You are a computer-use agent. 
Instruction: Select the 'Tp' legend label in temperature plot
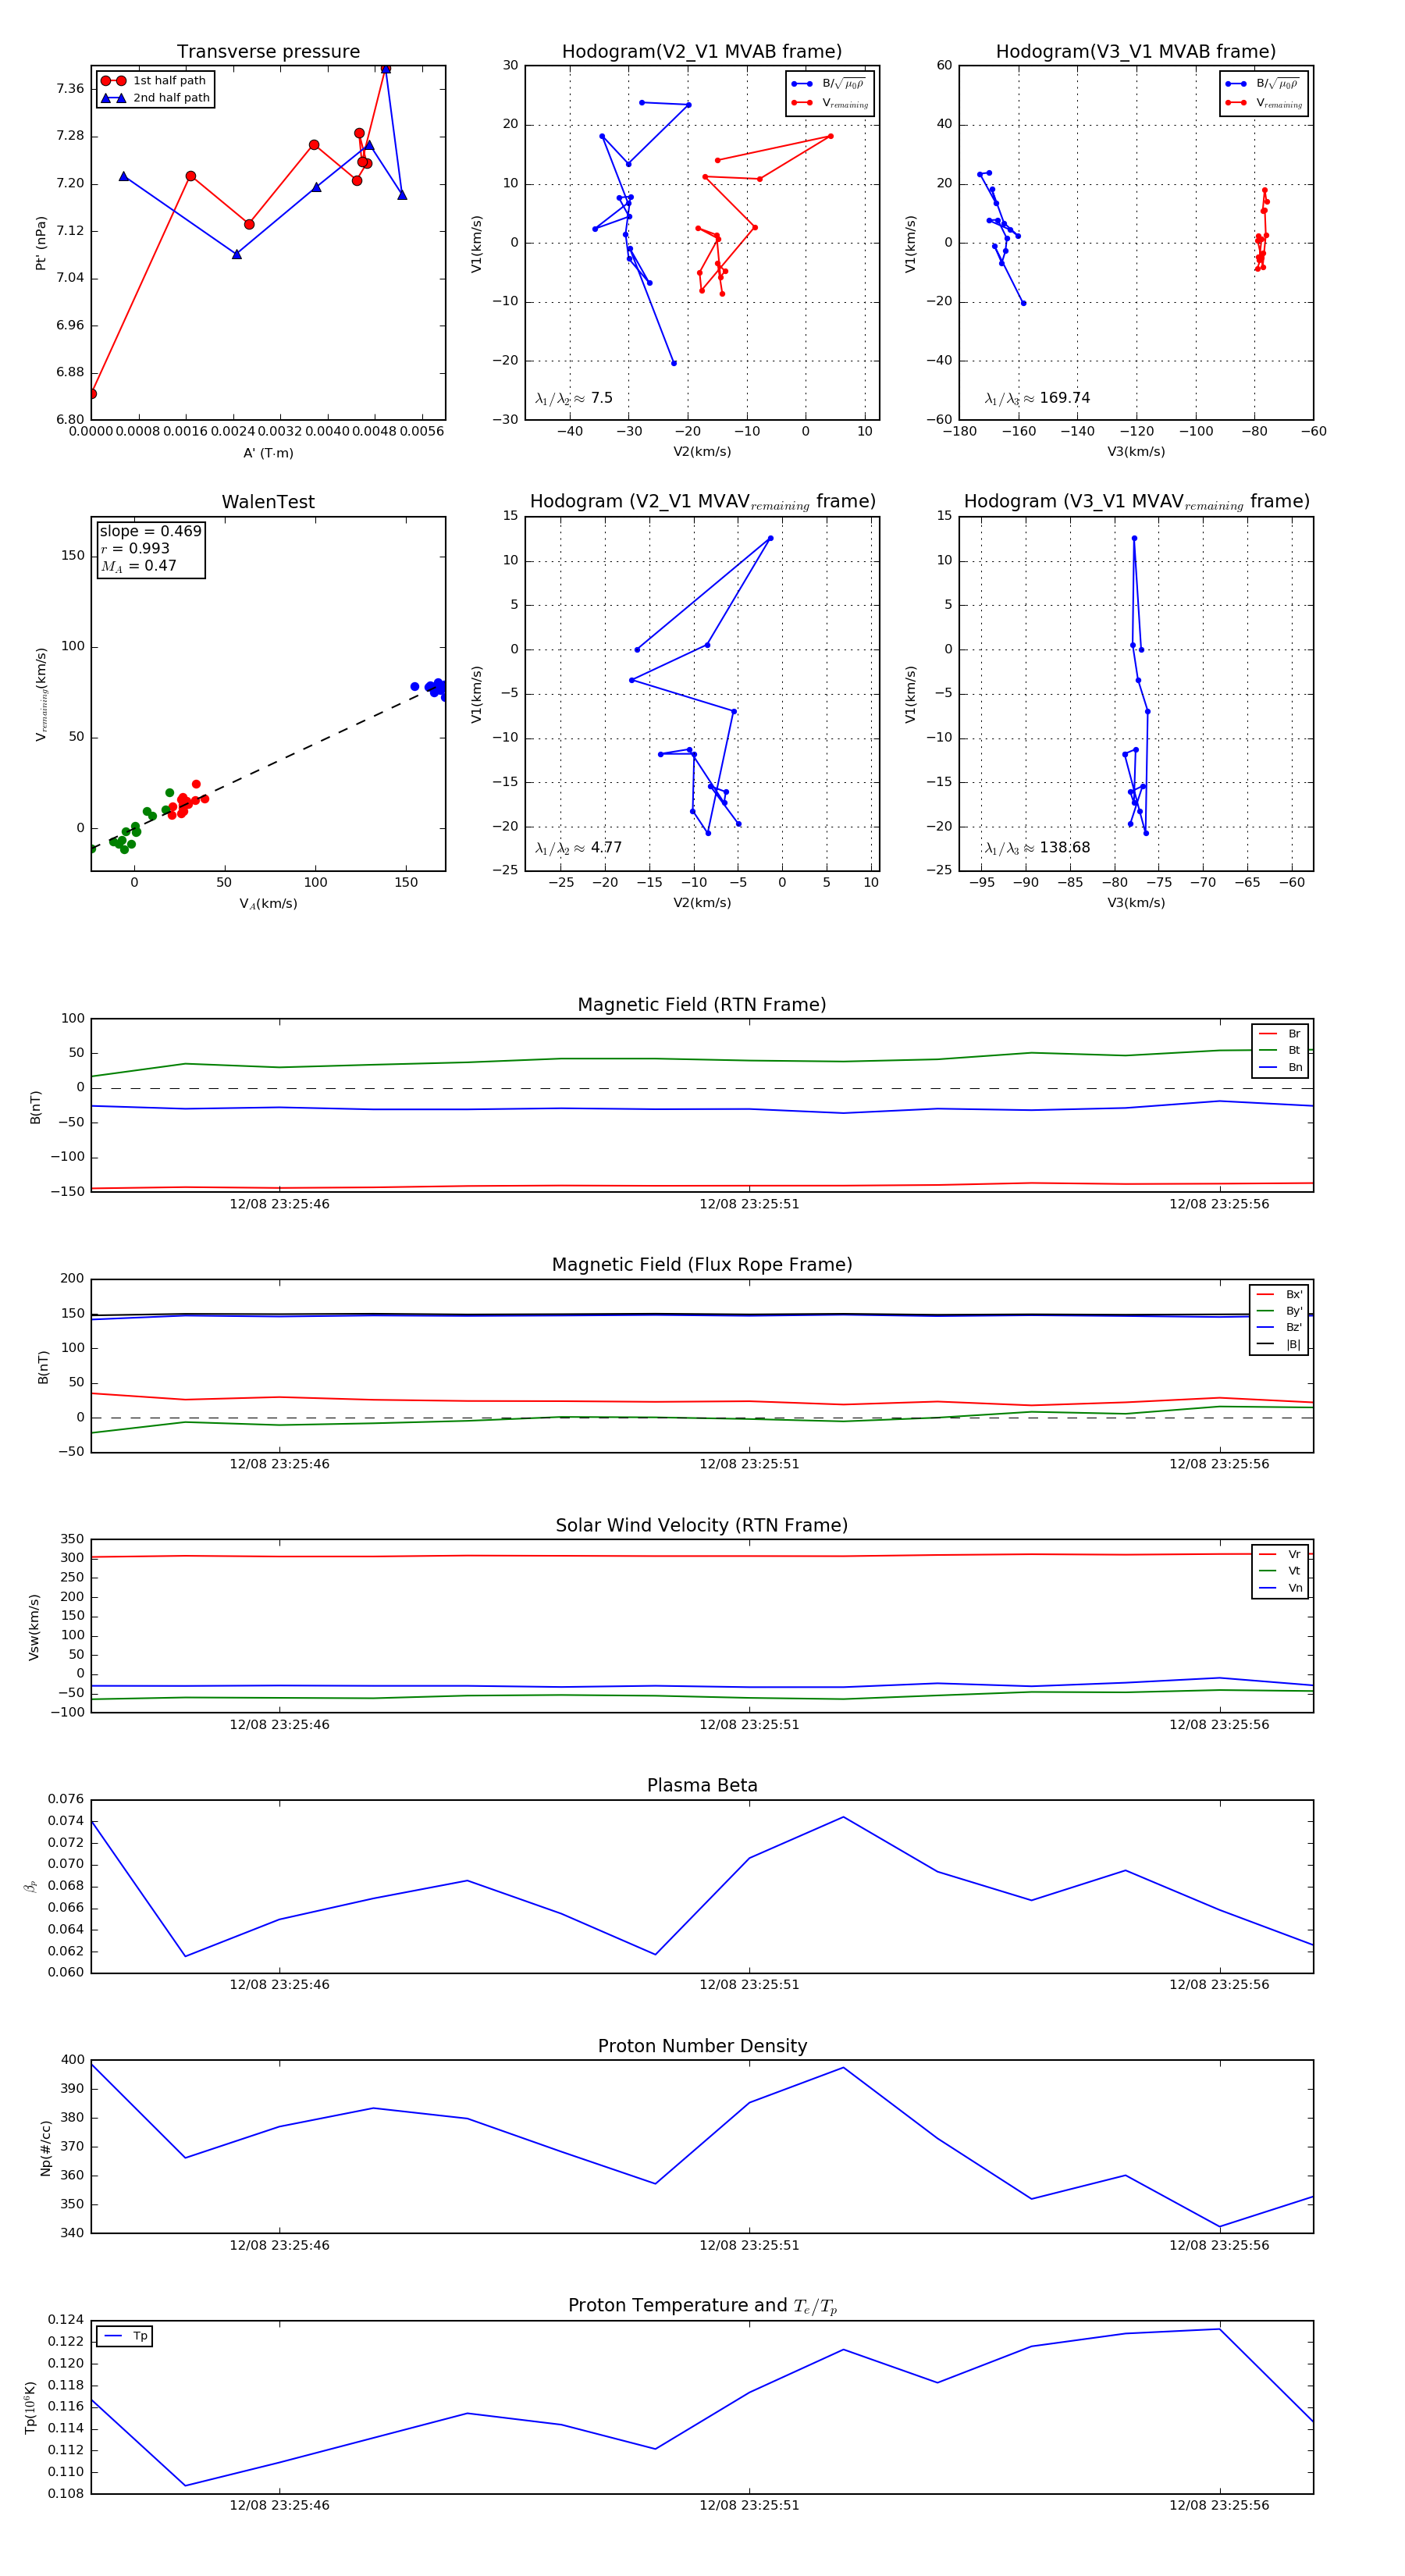coord(140,2336)
